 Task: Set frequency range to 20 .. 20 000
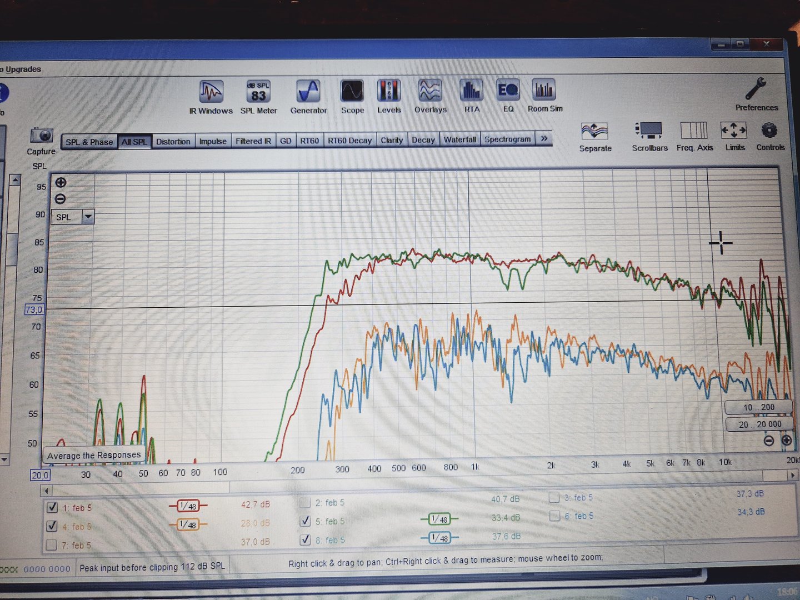[759, 424]
